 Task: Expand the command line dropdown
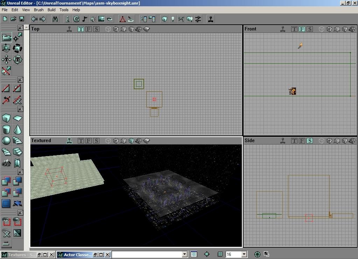point(184,254)
